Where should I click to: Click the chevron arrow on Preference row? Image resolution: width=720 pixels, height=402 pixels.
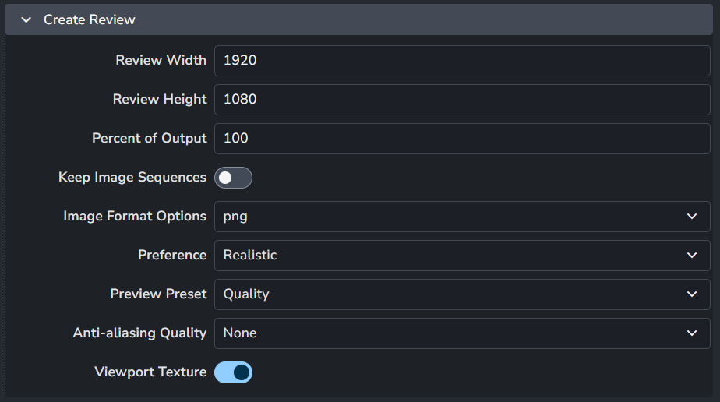click(x=692, y=256)
